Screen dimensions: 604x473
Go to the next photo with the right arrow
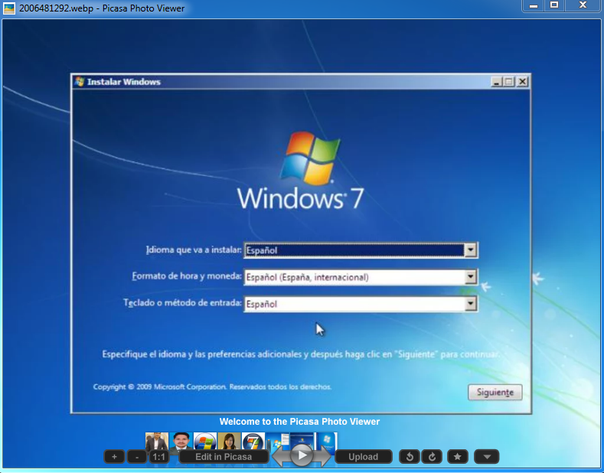pyautogui.click(x=324, y=456)
